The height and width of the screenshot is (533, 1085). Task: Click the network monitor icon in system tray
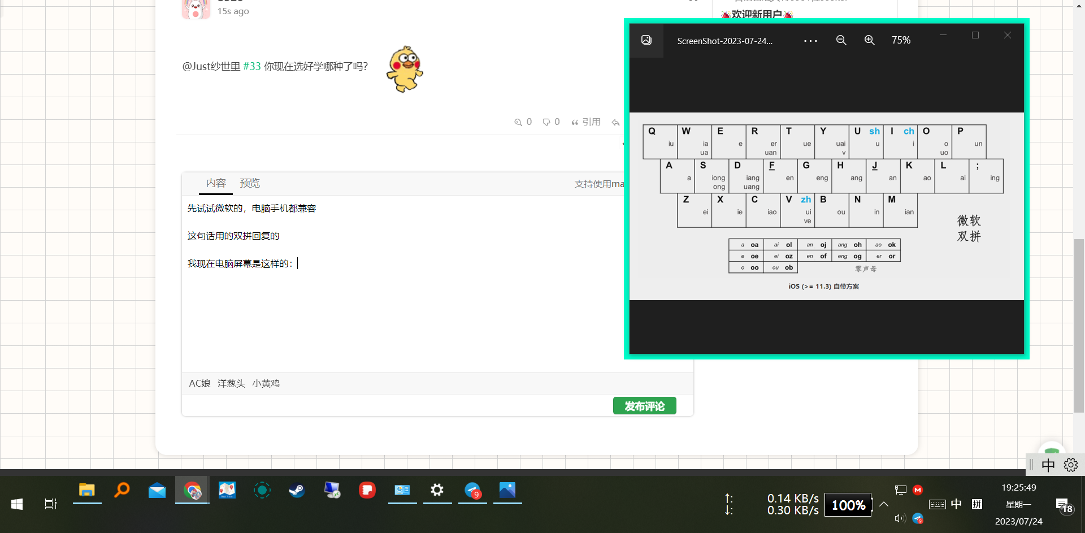(901, 490)
